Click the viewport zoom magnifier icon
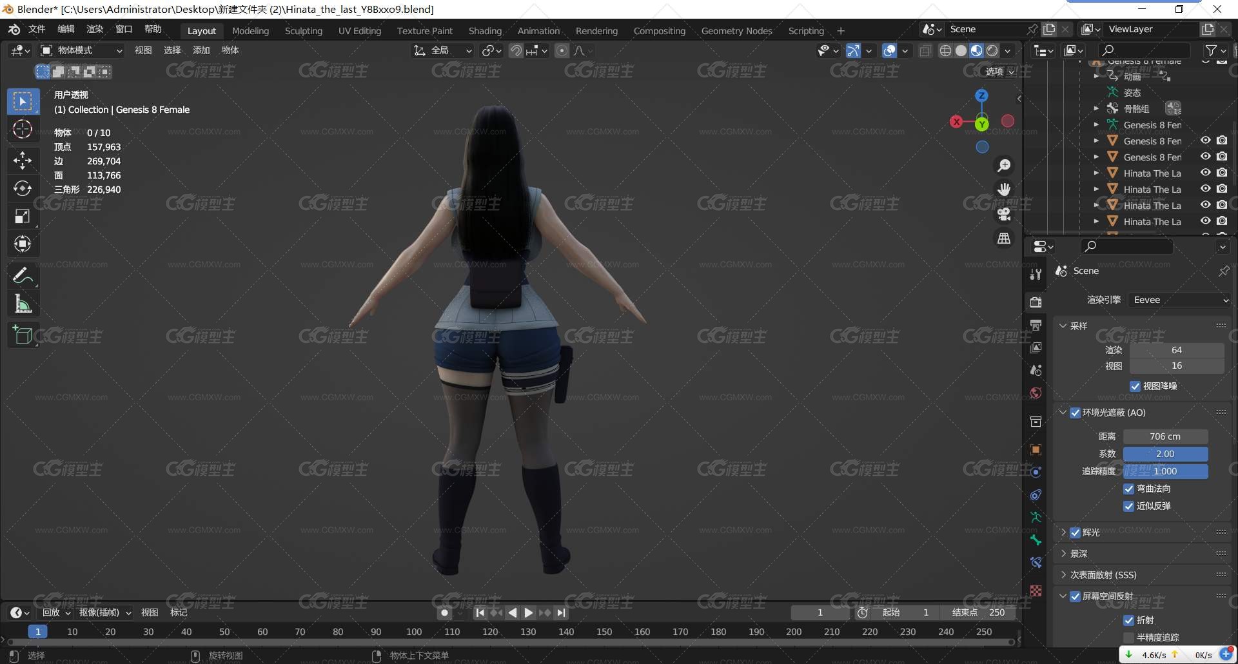Image resolution: width=1238 pixels, height=664 pixels. (1004, 166)
